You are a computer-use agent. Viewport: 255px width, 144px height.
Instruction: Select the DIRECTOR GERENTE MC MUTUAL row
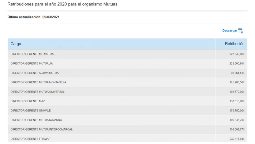(127, 54)
